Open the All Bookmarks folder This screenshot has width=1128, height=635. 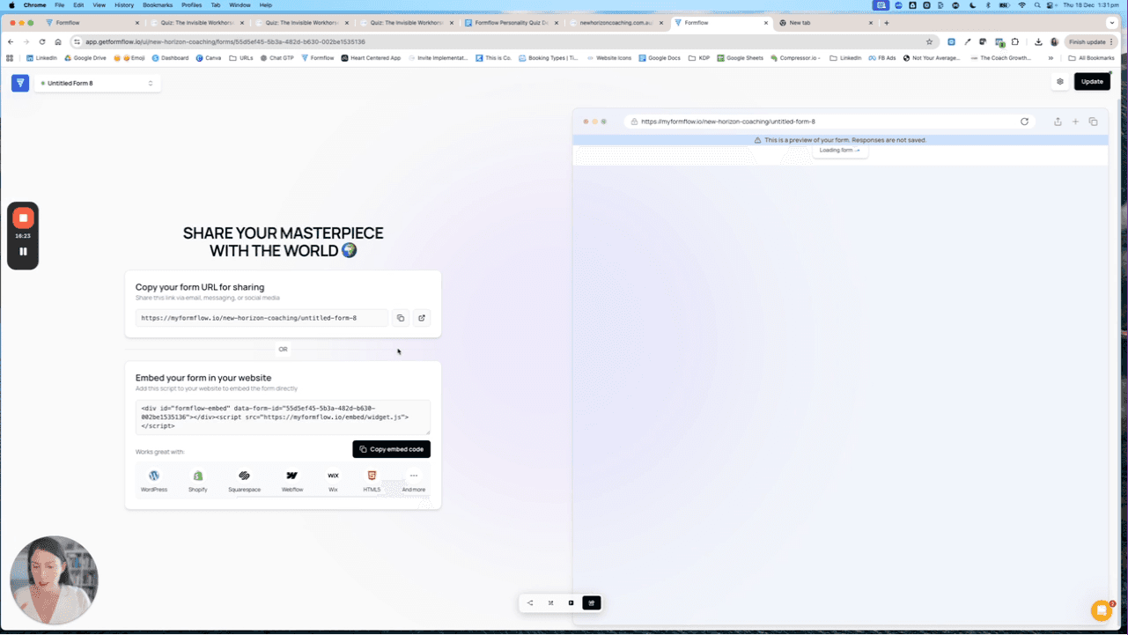[x=1091, y=58]
